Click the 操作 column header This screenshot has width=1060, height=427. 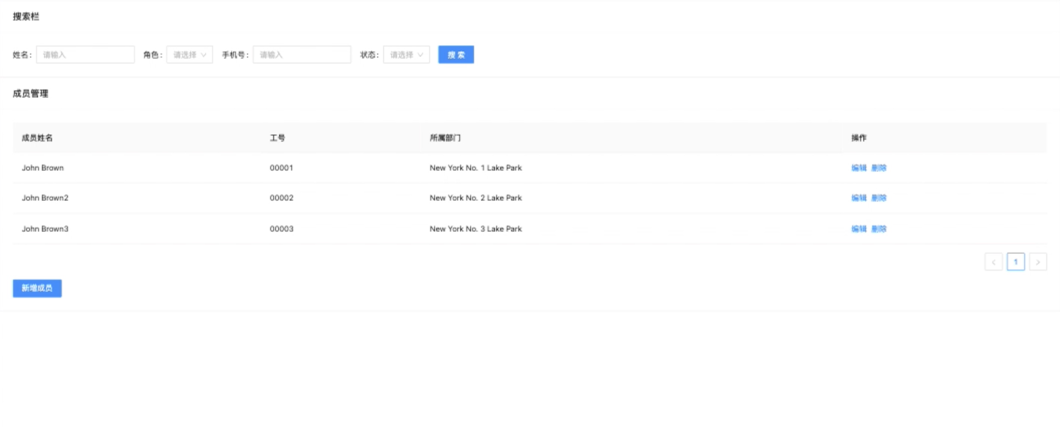point(859,138)
